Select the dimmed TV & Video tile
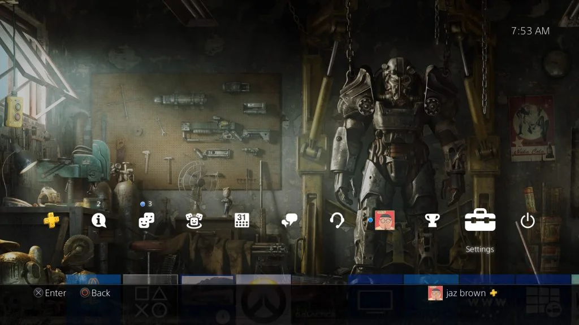Viewport: 579px width, 325px height. click(375, 299)
